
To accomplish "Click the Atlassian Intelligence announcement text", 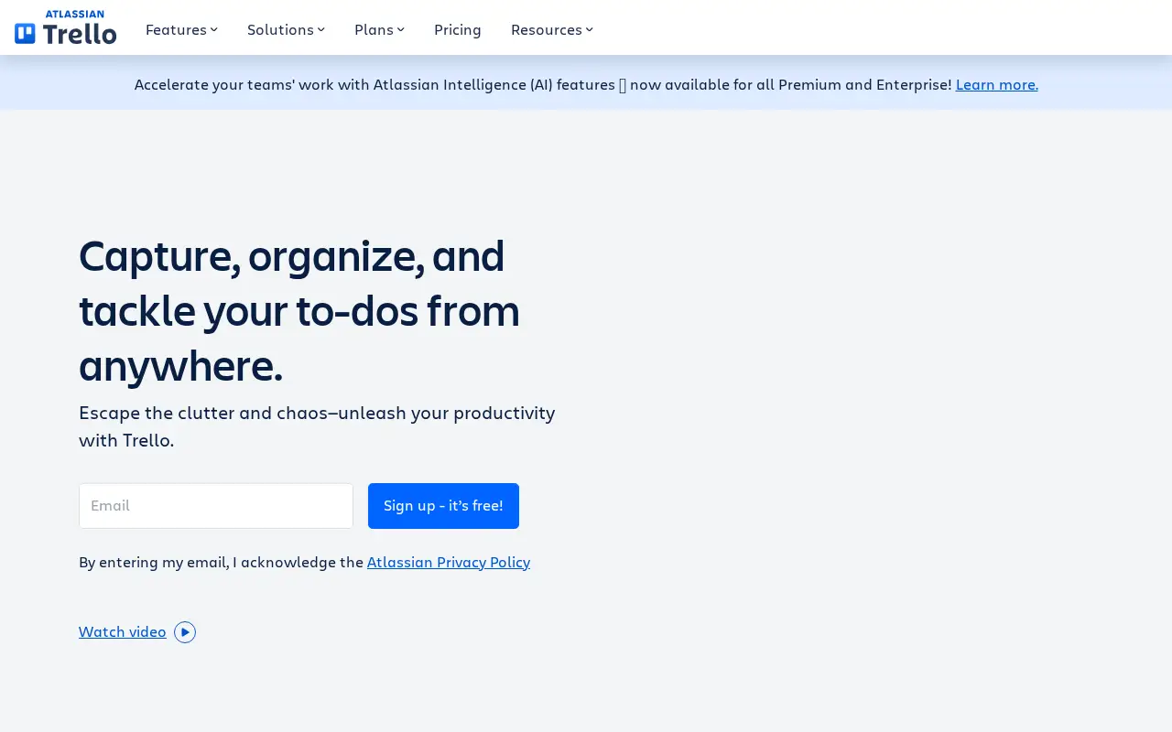I will click(x=543, y=84).
